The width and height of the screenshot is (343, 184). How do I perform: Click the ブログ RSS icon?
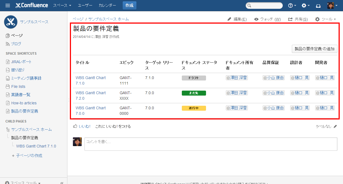coord(8,44)
